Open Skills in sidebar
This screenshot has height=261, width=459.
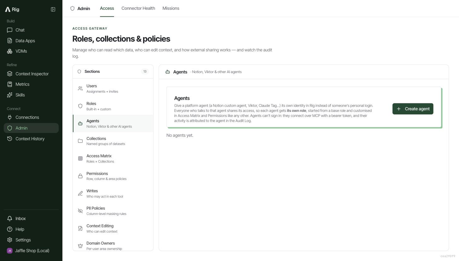(31, 95)
